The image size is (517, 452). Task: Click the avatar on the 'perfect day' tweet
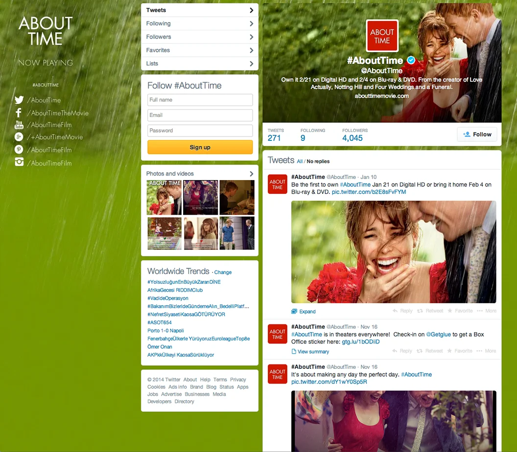point(277,374)
